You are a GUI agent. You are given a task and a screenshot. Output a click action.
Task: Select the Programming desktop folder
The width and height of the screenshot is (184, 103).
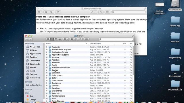(x=175, y=53)
